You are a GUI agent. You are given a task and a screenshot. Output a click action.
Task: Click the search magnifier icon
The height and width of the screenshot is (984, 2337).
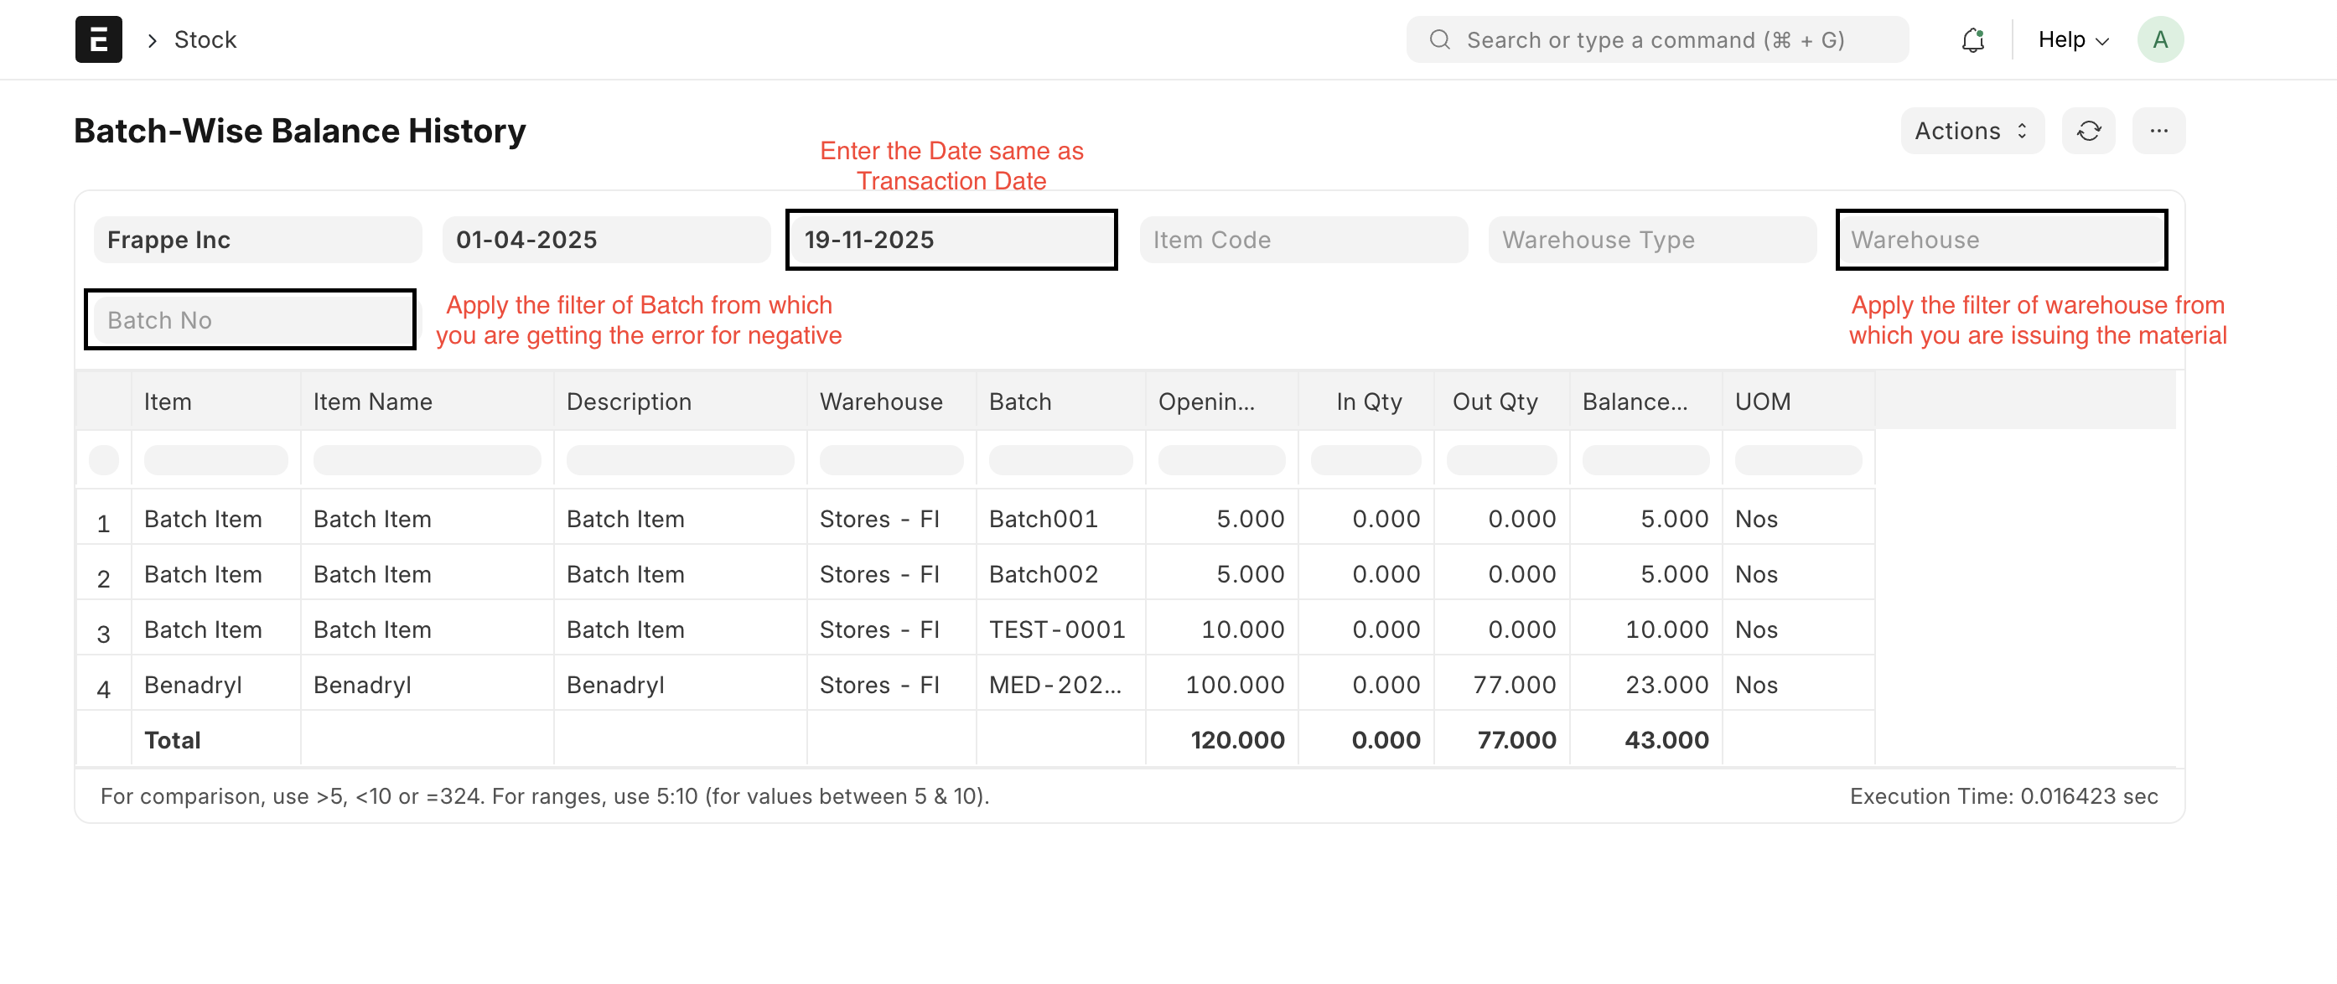[x=1440, y=40]
